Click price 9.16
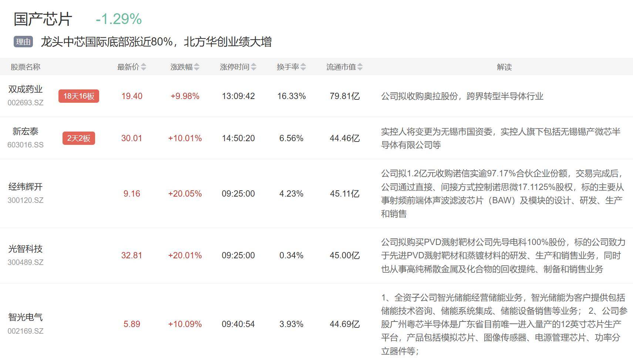 point(132,194)
